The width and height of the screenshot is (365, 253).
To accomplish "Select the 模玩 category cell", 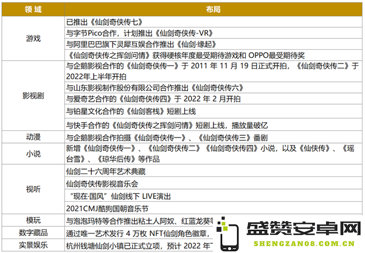I will pyautogui.click(x=33, y=220).
